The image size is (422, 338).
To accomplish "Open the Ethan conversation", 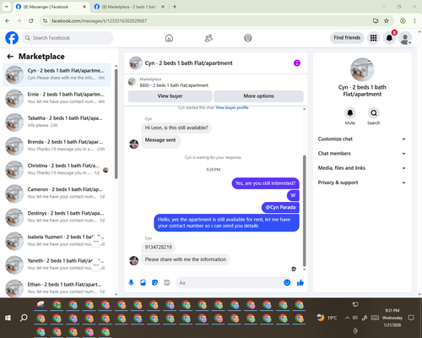I will point(57,288).
